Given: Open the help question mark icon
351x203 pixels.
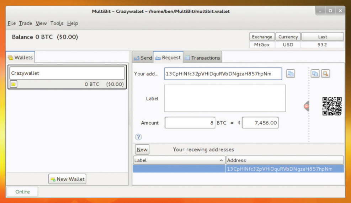Looking at the screenshot, I should tap(138, 137).
